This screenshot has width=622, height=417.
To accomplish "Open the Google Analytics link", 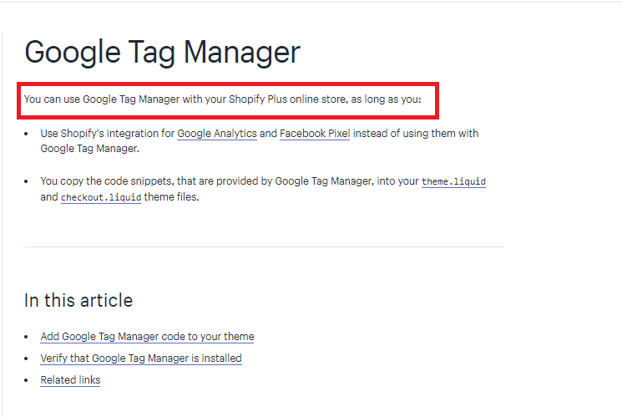I will [x=217, y=134].
